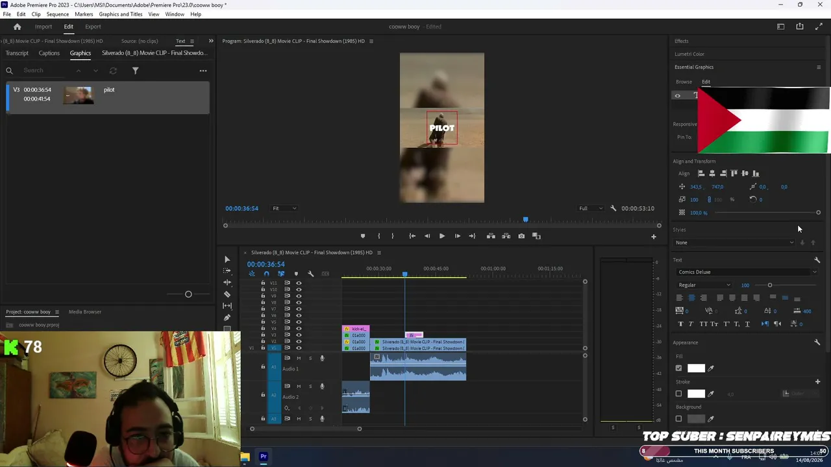Export a frame with the camera icon

[x=521, y=236]
